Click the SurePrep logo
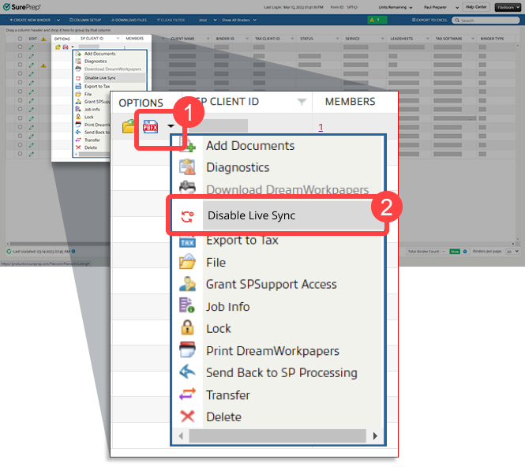525x467 pixels. click(21, 6)
